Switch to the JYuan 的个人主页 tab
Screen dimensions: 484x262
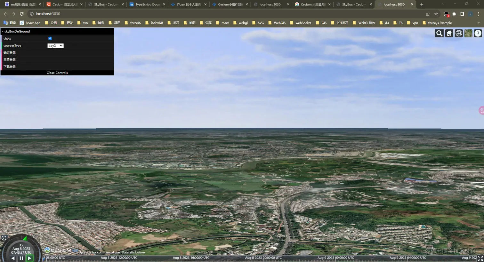click(189, 4)
